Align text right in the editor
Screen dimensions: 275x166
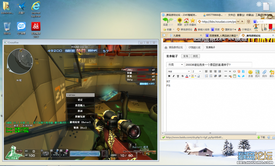[215, 71]
